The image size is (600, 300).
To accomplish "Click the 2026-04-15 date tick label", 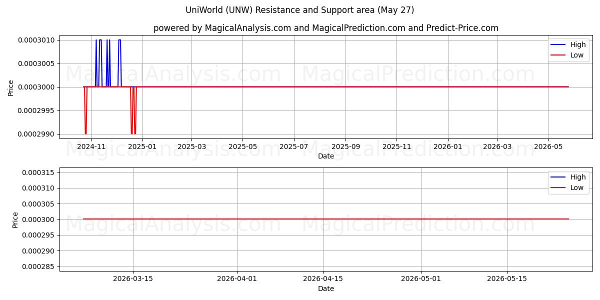I will [322, 279].
